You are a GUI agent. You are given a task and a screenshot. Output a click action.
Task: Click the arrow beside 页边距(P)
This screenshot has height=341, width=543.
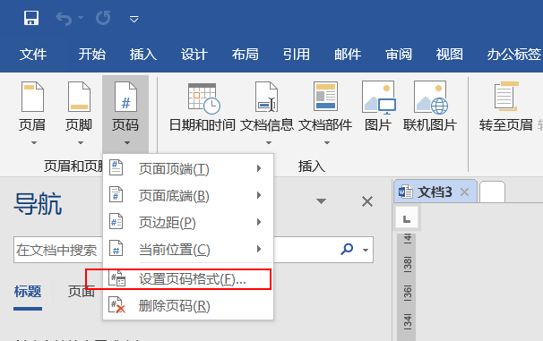pyautogui.click(x=259, y=222)
